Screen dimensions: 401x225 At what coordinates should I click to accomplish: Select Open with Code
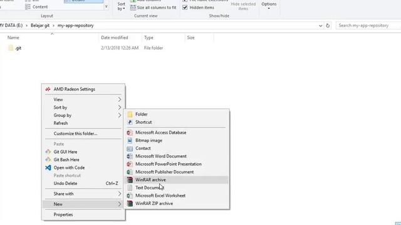pyautogui.click(x=69, y=167)
